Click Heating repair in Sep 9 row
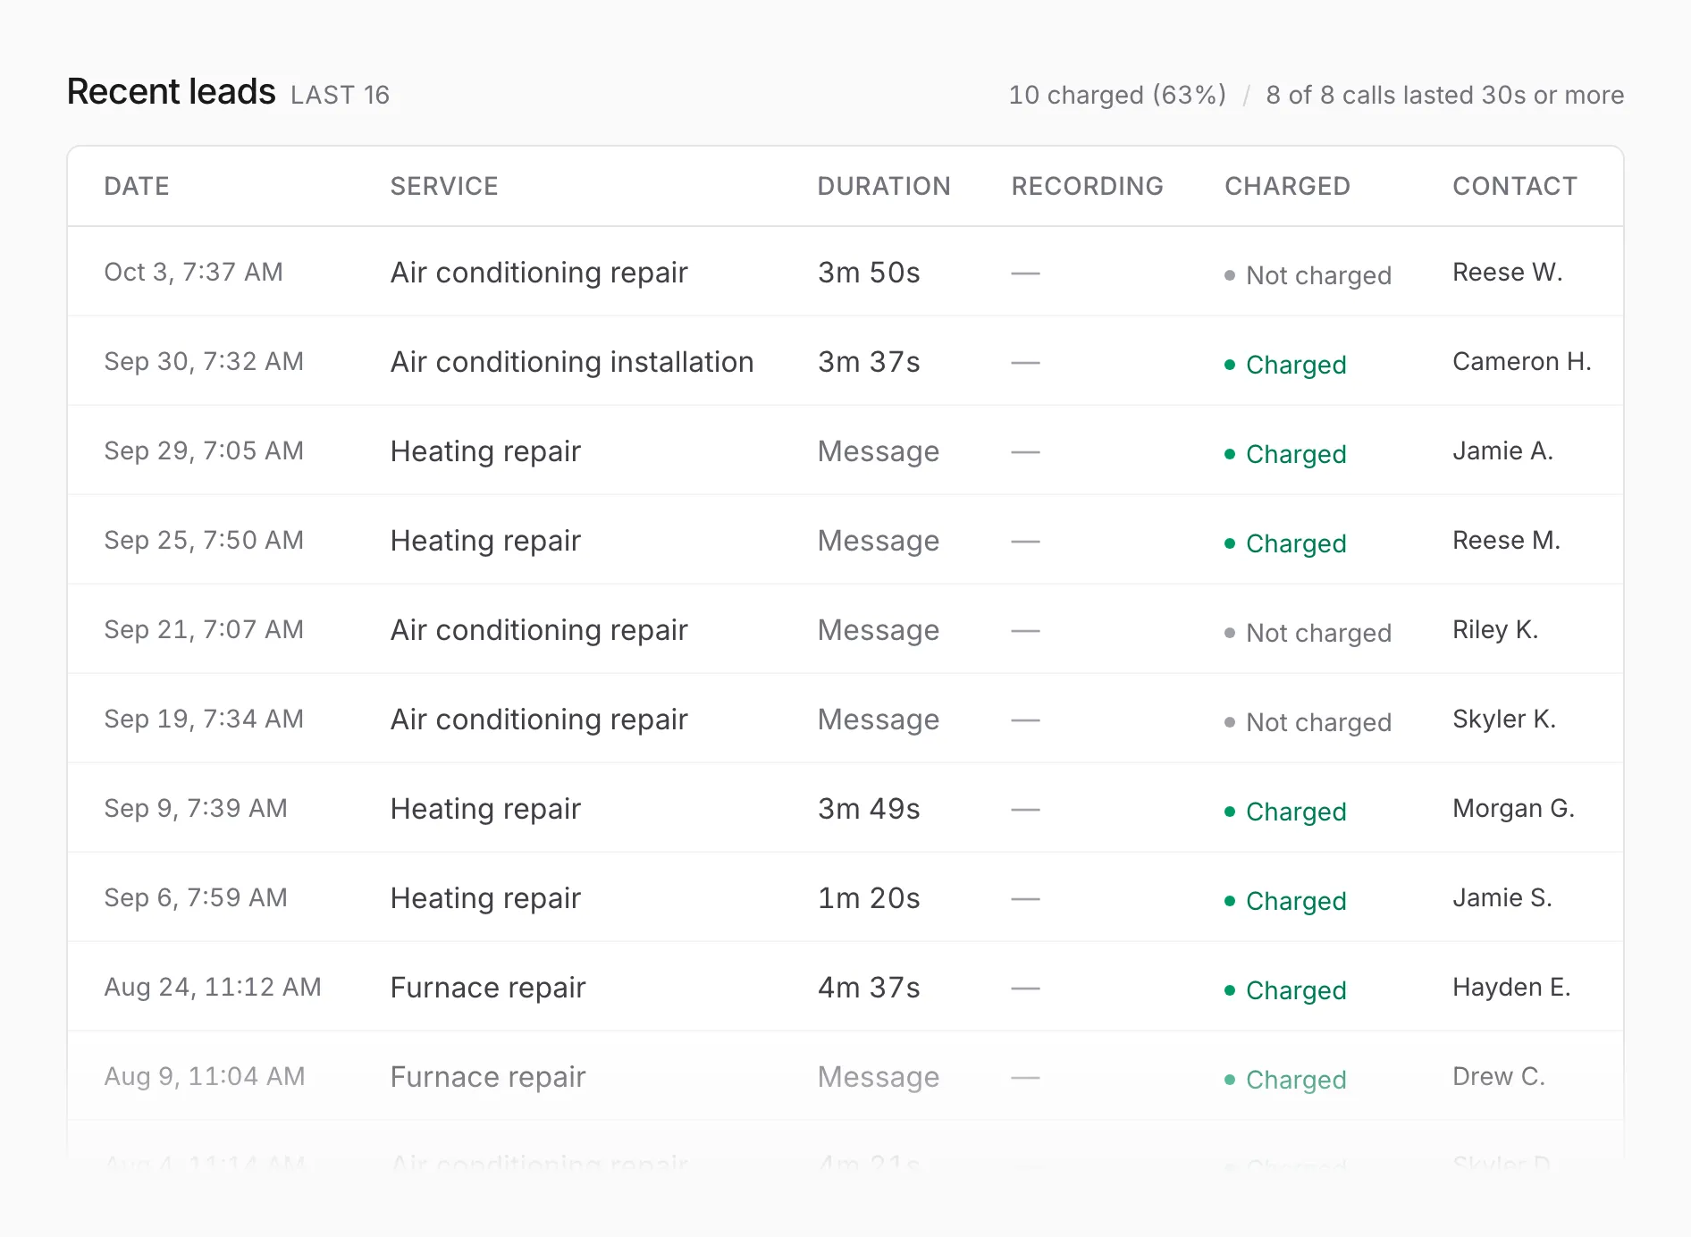Screen dimensions: 1691x1237 point(485,809)
